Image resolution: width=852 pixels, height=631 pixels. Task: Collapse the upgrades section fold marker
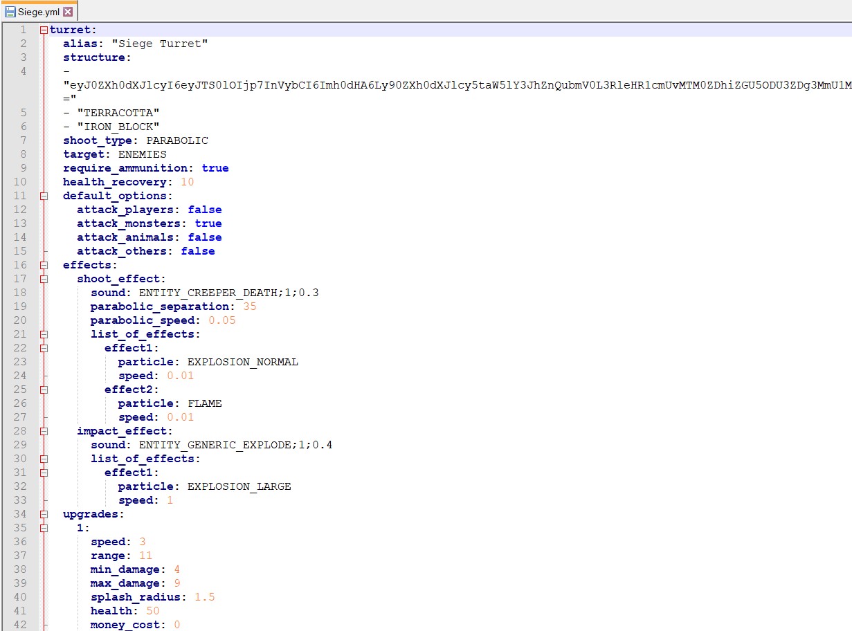44,514
